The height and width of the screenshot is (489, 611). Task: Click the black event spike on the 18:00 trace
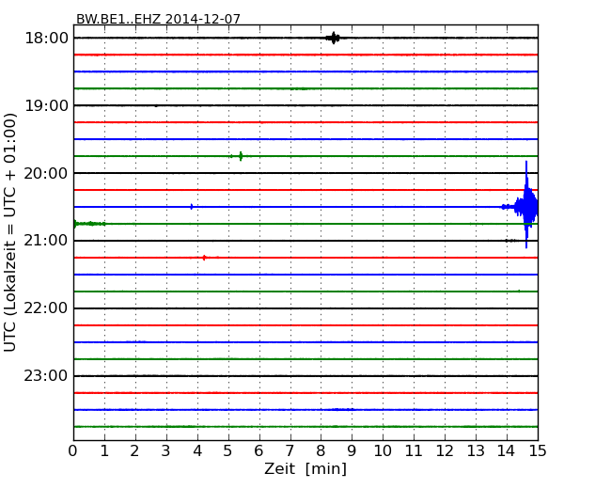(x=333, y=38)
